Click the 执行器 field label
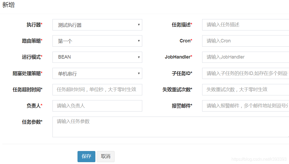Image resolution: width=289 pixels, height=164 pixels. [34, 25]
